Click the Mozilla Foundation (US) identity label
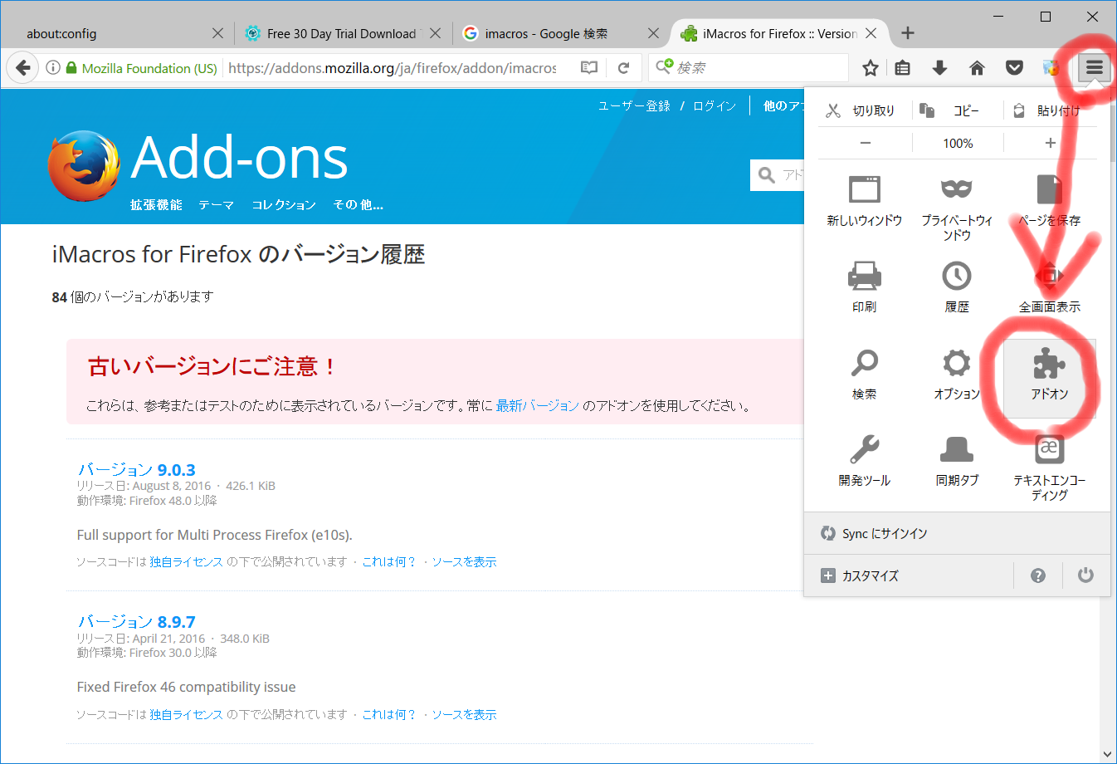1117x764 pixels. point(149,68)
